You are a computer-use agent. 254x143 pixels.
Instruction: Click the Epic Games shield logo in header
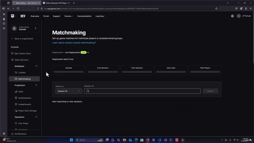tap(12, 16)
